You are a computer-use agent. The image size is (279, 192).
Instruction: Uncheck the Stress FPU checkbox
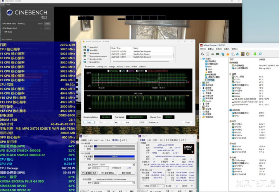(x=88, y=50)
